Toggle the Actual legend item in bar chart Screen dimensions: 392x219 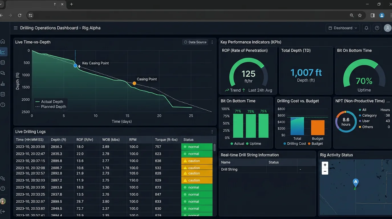click(237, 144)
